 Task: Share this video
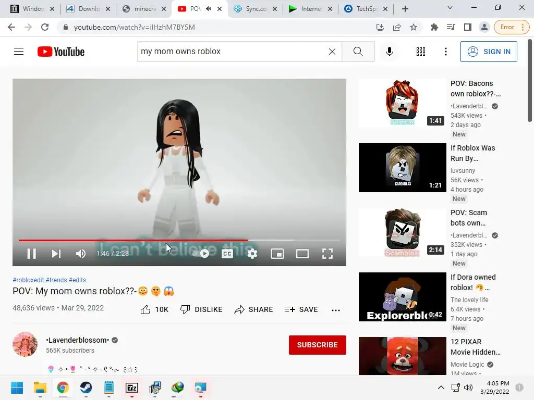[254, 309]
